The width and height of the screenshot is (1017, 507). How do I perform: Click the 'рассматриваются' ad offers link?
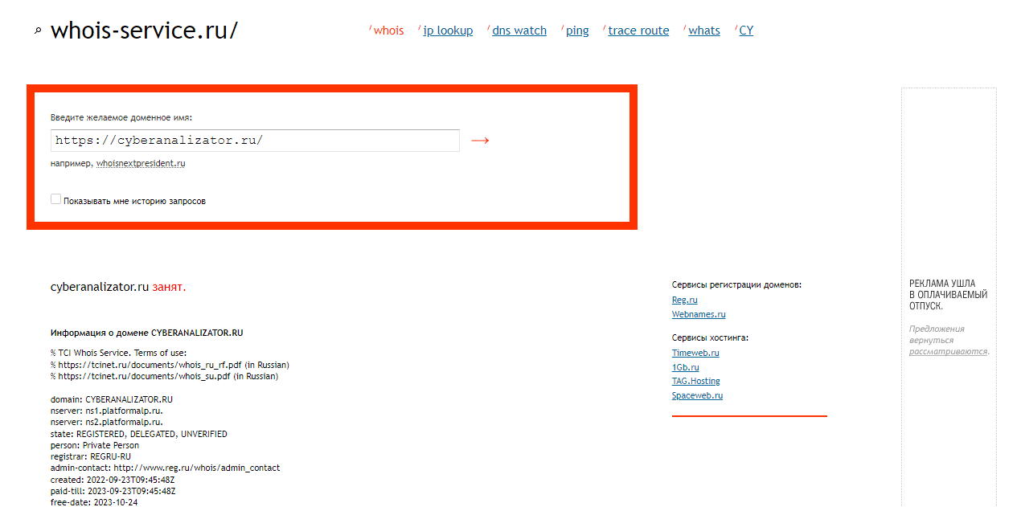[948, 351]
